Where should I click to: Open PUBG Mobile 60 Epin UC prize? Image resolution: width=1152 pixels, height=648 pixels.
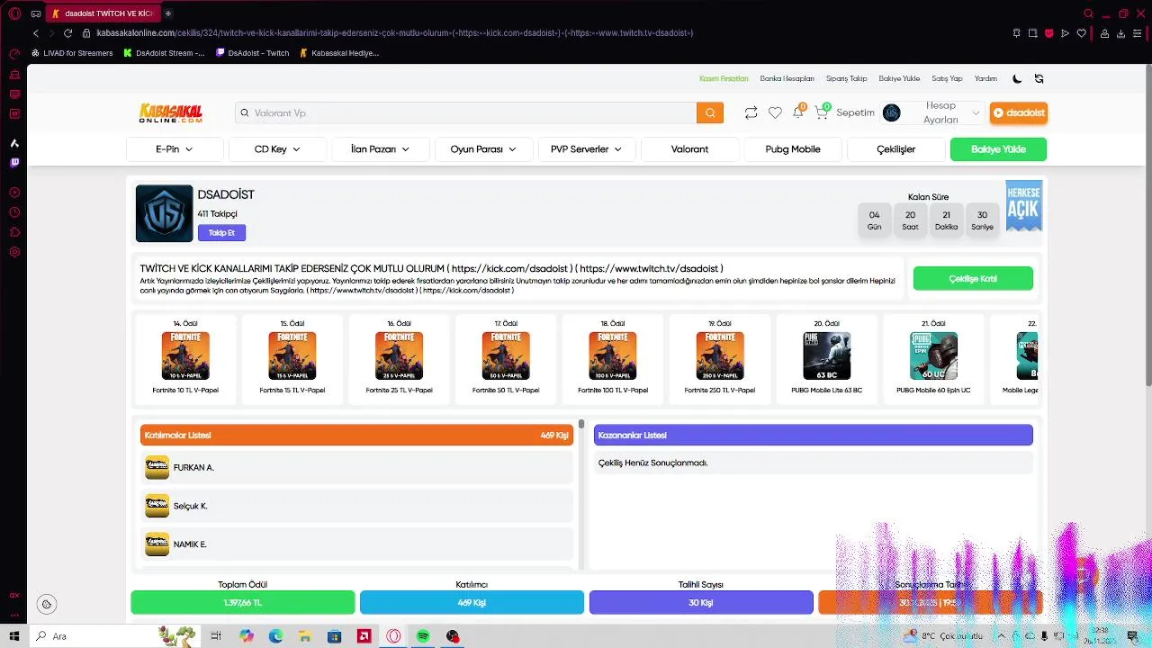pos(933,358)
